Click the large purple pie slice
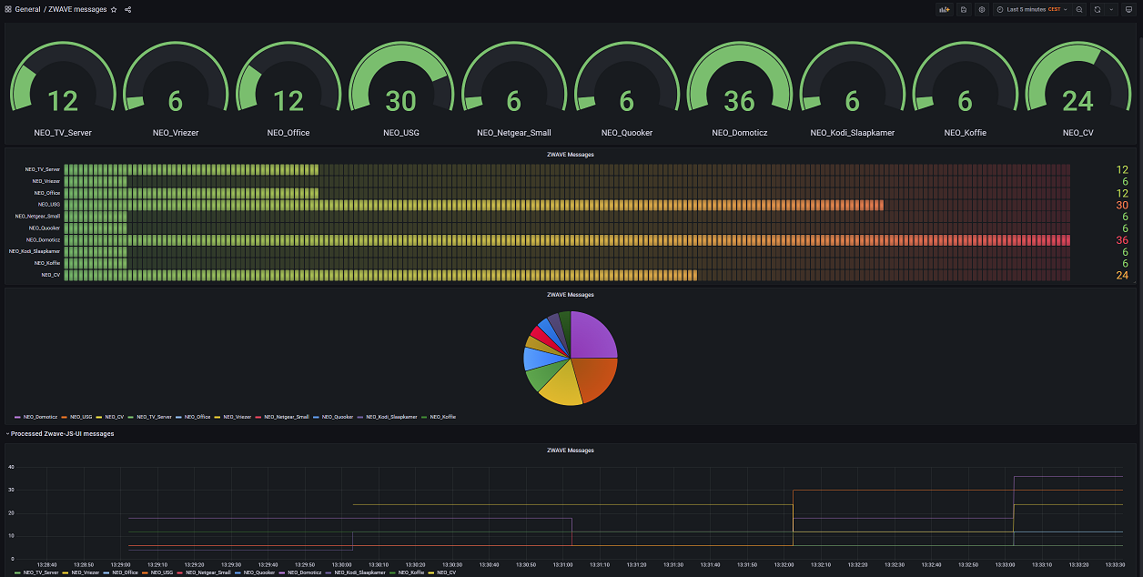Image resolution: width=1143 pixels, height=577 pixels. 592,337
